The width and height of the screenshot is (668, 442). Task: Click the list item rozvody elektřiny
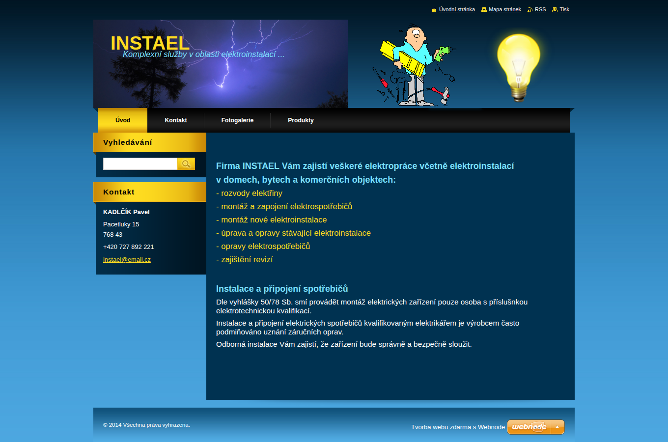[x=250, y=193]
